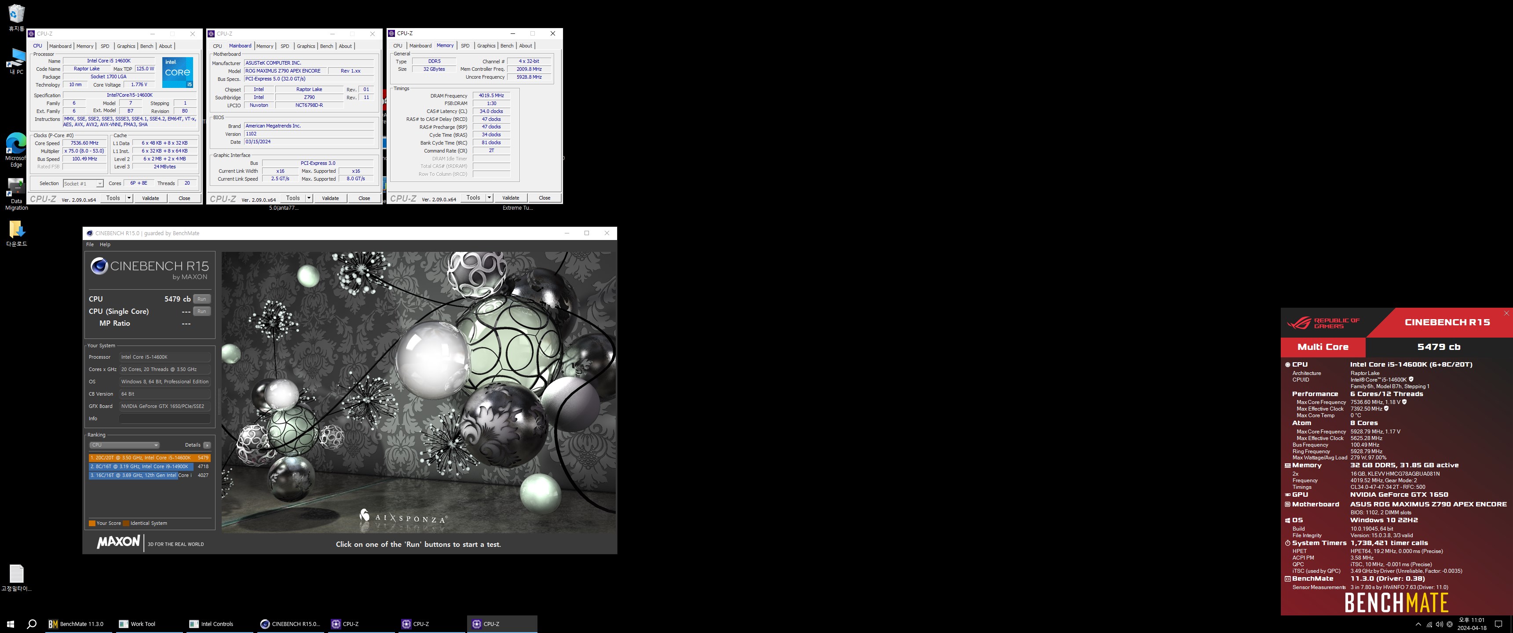This screenshot has height=633, width=1513.
Task: Open the 다운로드 folder on the desktop
Action: pyautogui.click(x=16, y=233)
